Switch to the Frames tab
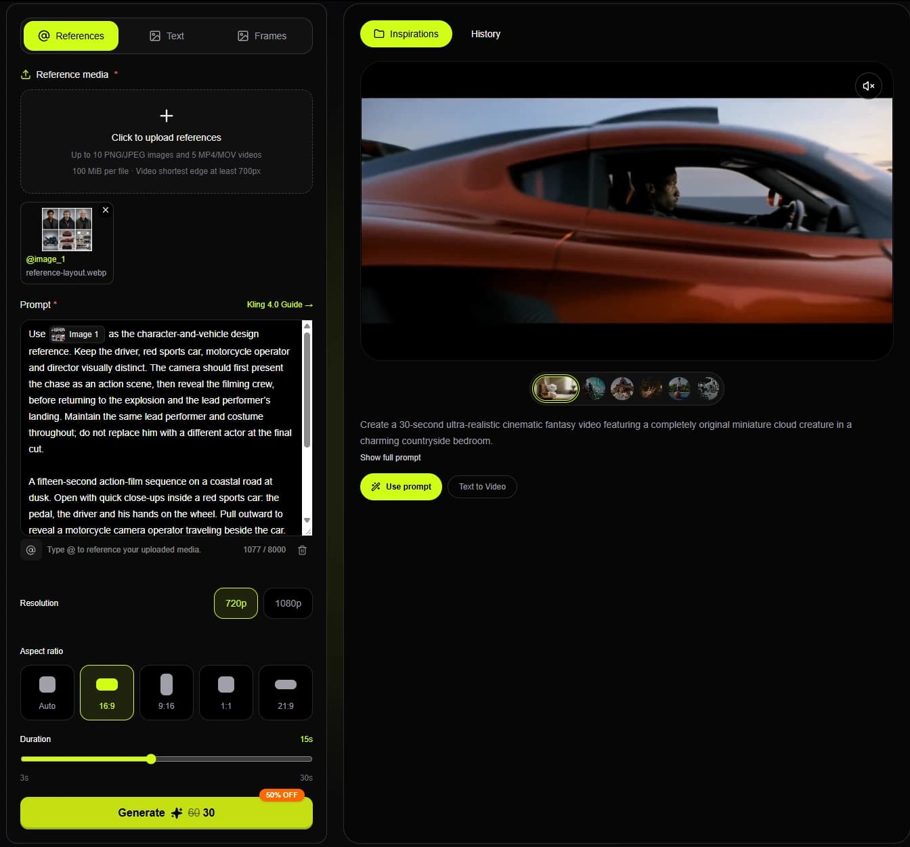Image resolution: width=910 pixels, height=847 pixels. coord(262,36)
